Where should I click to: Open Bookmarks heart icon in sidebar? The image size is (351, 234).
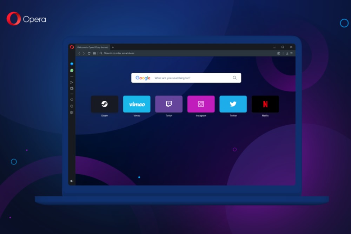(x=72, y=100)
